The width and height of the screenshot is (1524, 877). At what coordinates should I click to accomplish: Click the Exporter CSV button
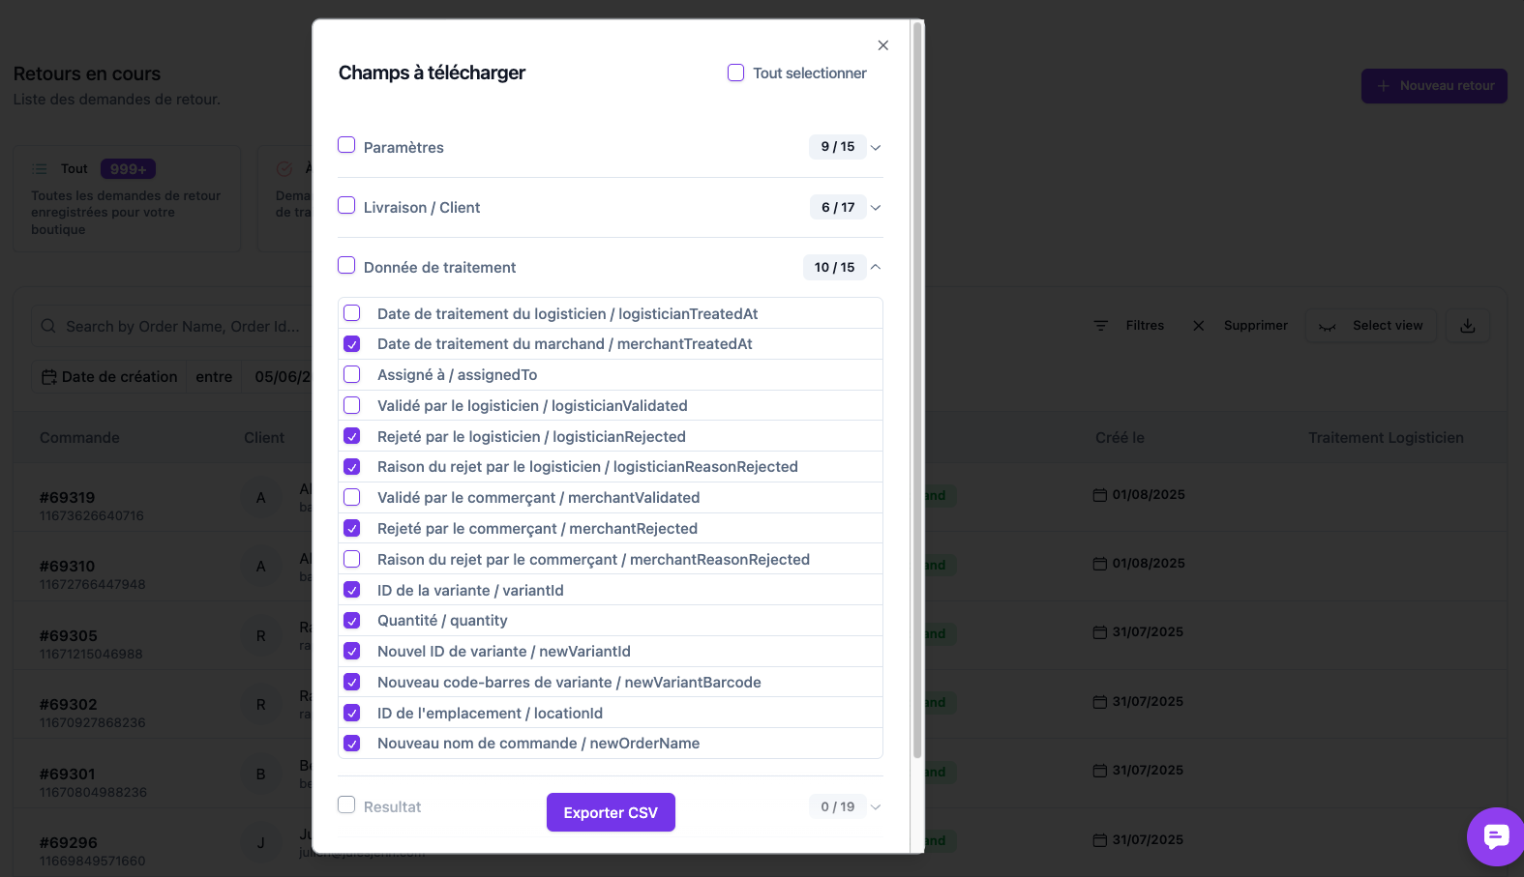611,812
